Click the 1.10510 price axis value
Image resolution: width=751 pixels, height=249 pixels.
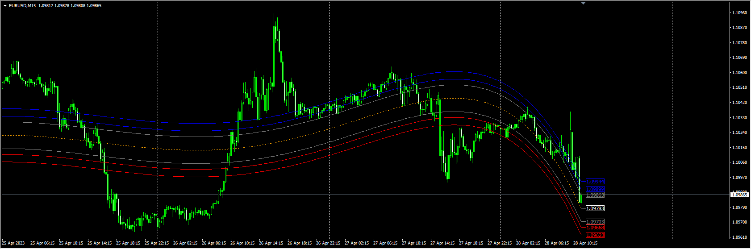point(740,87)
